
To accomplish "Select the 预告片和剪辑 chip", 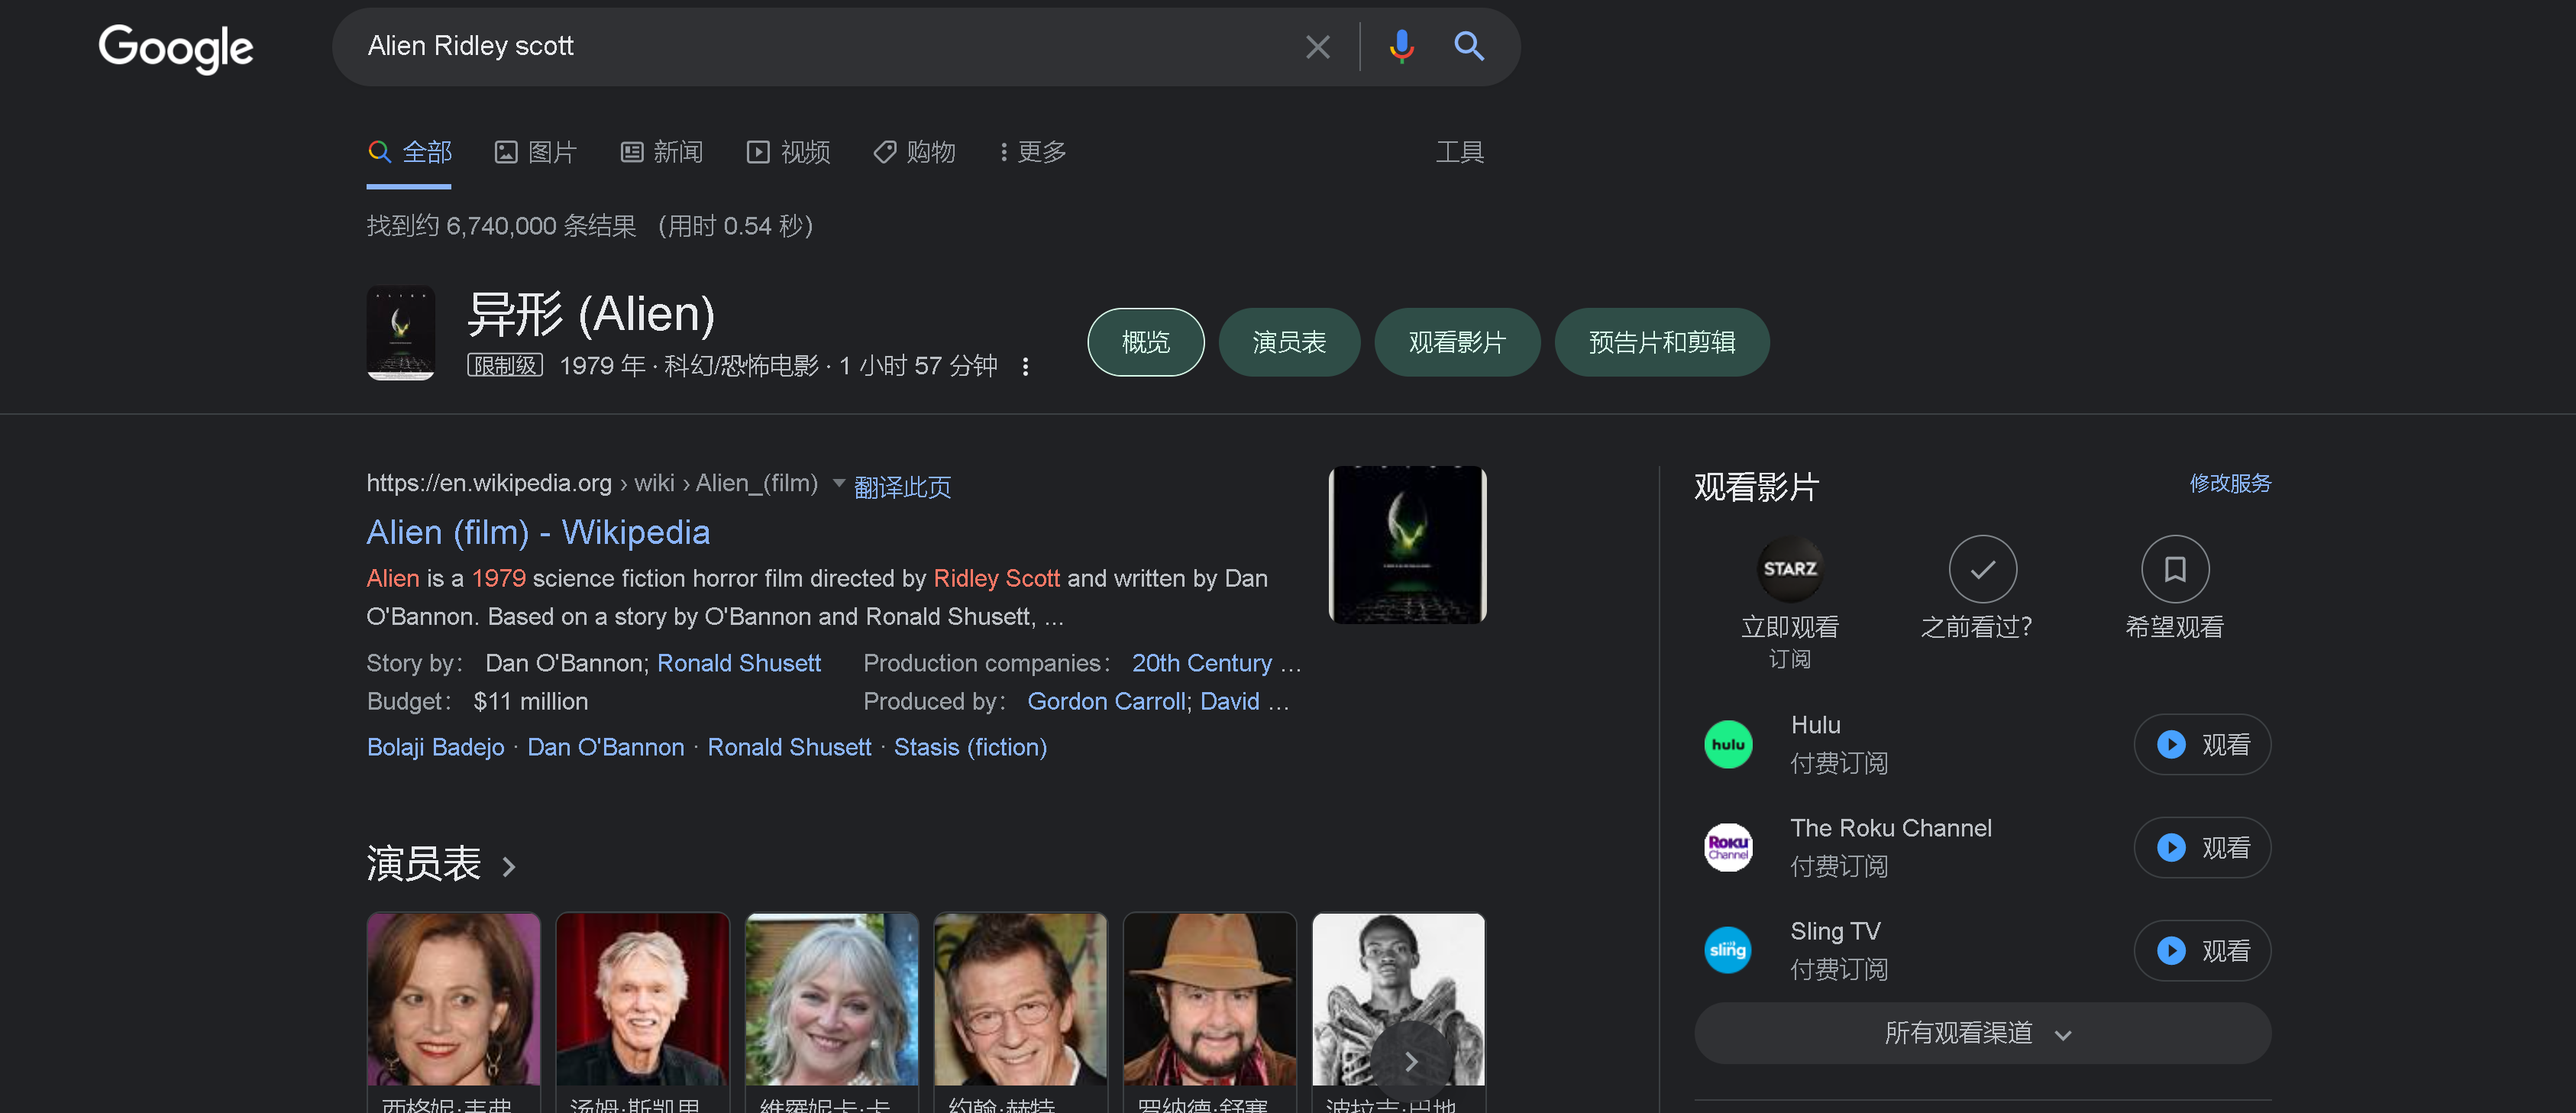I will [1661, 342].
